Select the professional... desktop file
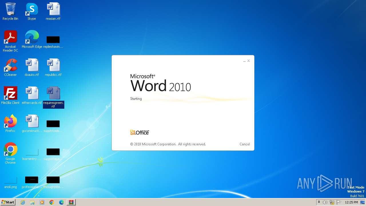 pyautogui.click(x=32, y=183)
